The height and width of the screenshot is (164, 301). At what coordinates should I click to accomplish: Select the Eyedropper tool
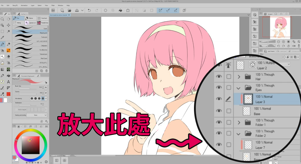(2, 38)
